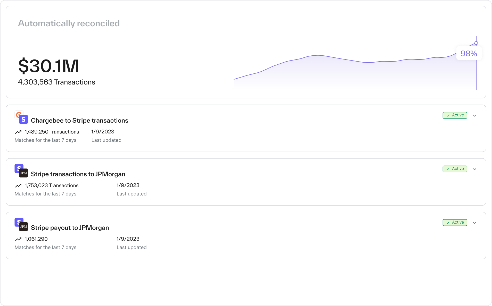Toggle Active status on Chargebee to Stripe

tap(455, 115)
